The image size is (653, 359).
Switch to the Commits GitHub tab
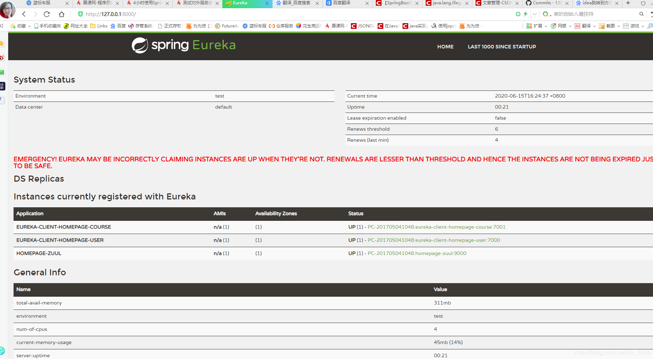[544, 3]
